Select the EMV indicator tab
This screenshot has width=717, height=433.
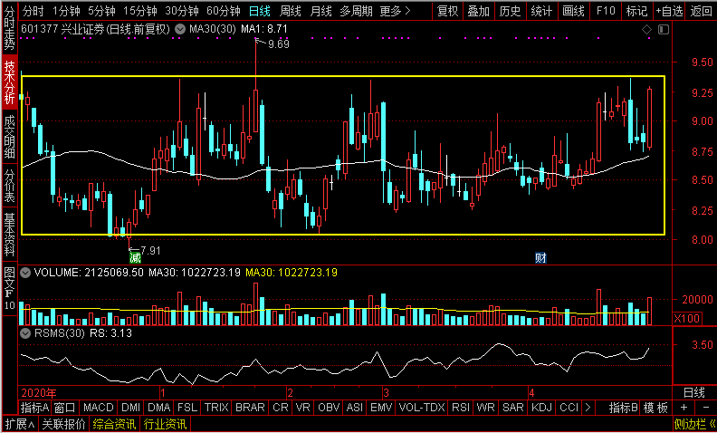coord(381,407)
